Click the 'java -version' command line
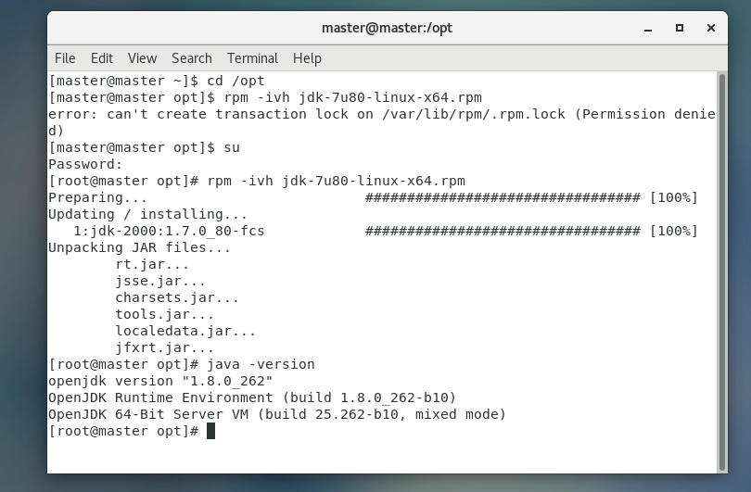The width and height of the screenshot is (751, 492). click(182, 364)
